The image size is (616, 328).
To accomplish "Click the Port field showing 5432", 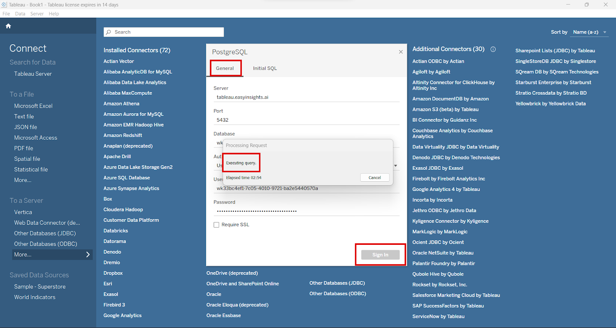I will [x=306, y=120].
